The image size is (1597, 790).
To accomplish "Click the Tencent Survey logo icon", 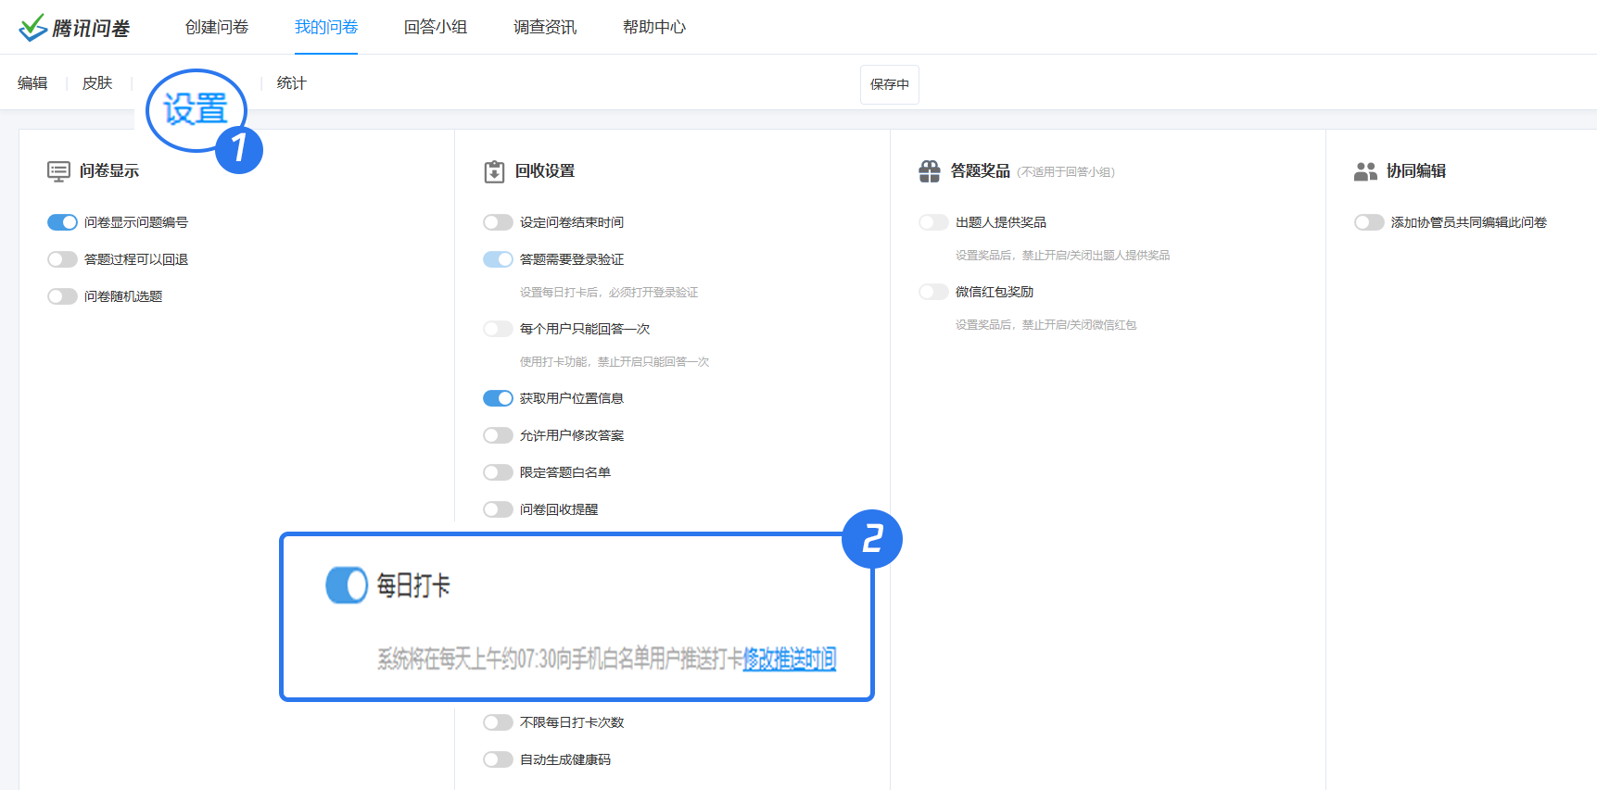I will click(x=33, y=28).
